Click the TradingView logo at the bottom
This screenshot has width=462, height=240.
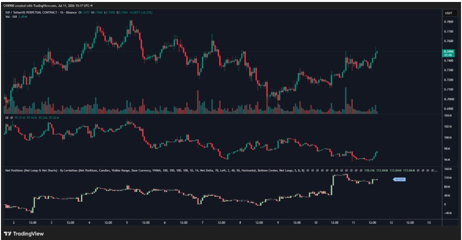click(x=24, y=234)
